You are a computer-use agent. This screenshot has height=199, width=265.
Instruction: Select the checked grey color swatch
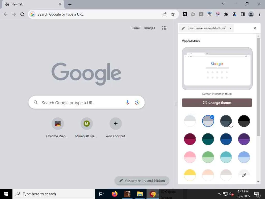pos(208,121)
